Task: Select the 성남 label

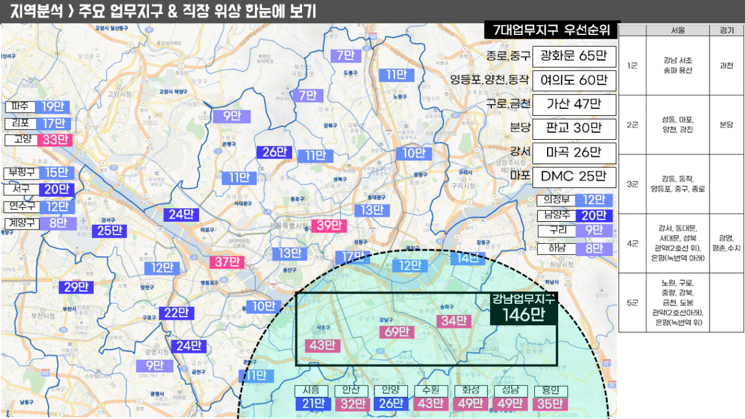Action: 510,391
